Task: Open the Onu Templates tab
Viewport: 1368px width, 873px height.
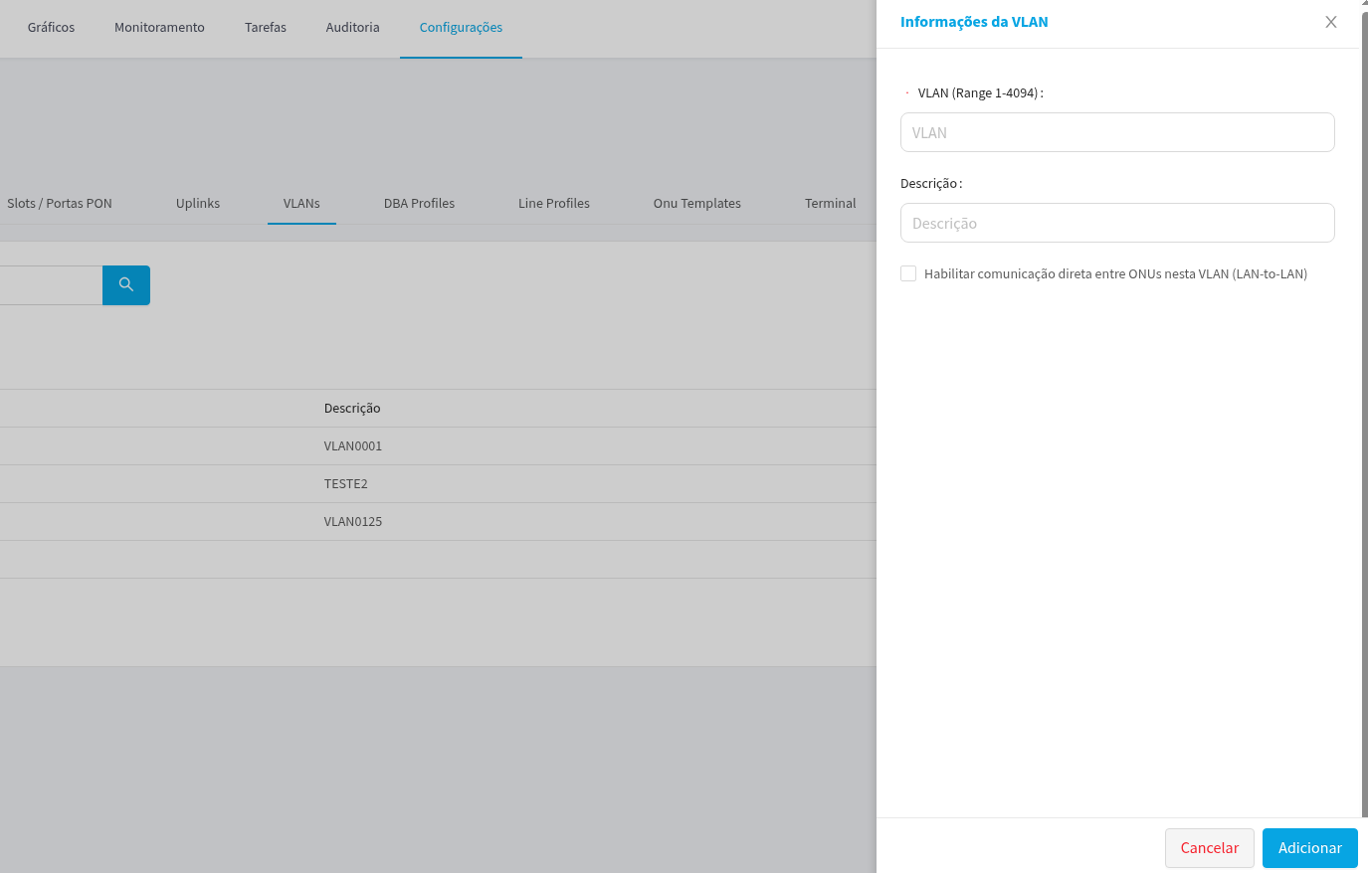Action: 696,204
